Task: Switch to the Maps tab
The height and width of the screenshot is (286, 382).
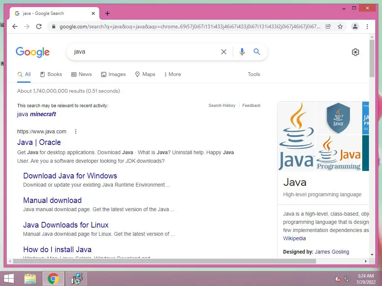Action: (145, 74)
